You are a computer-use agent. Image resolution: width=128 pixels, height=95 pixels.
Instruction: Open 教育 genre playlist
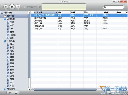pyautogui.click(x=12, y=60)
